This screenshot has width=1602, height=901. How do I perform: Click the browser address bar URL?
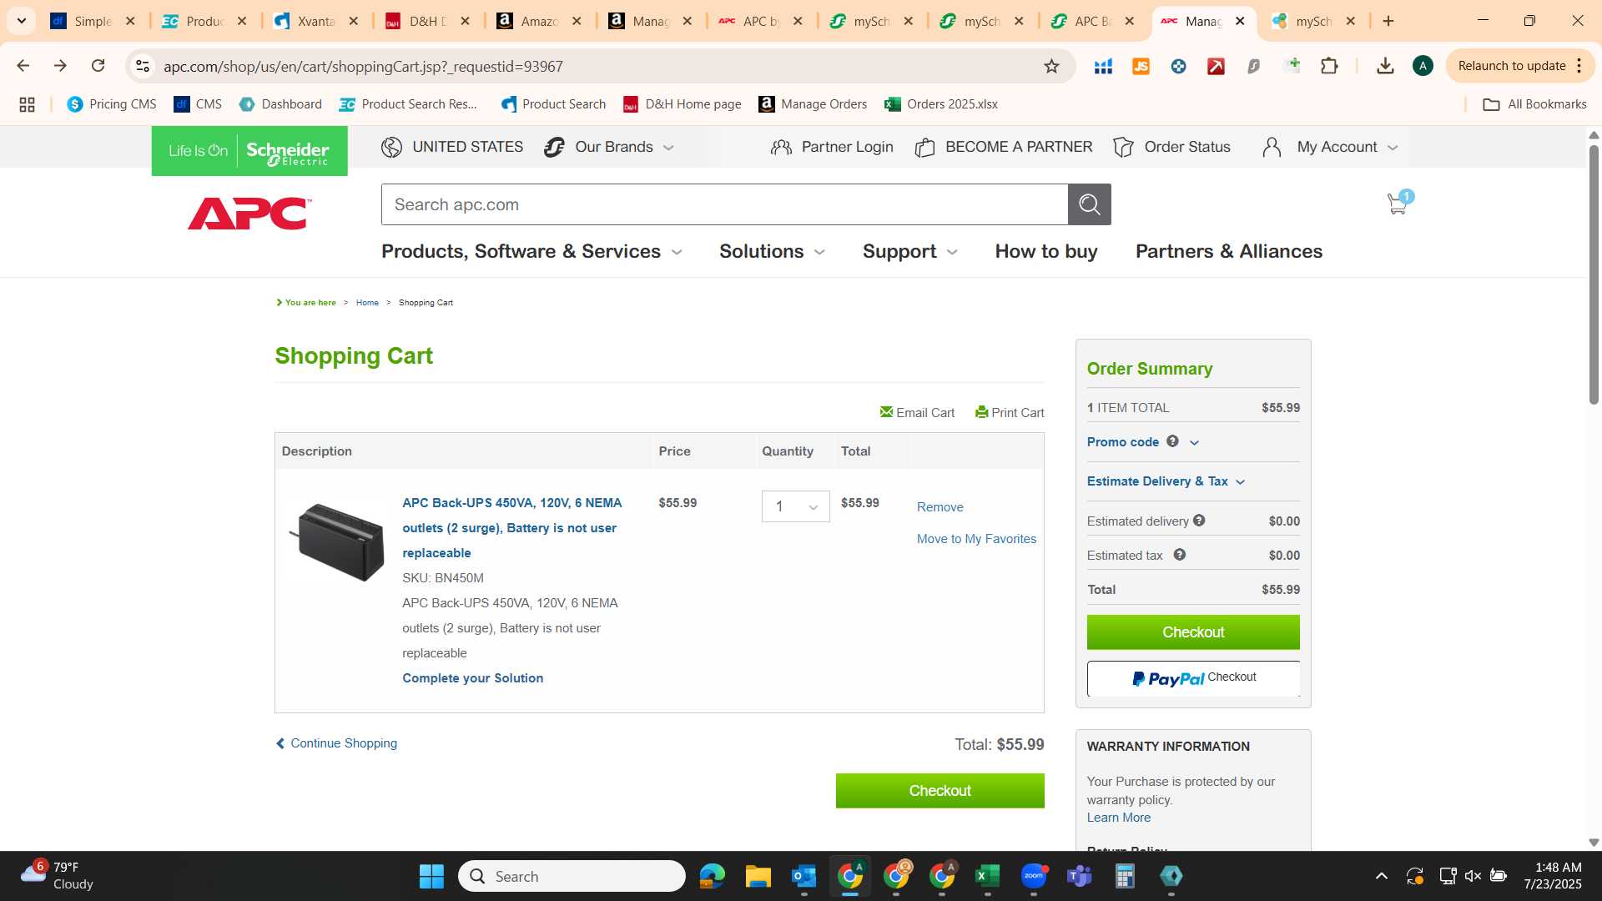[363, 66]
